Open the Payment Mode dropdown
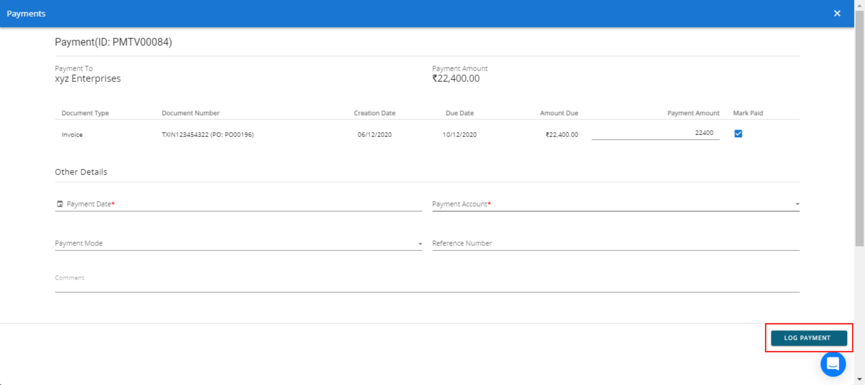This screenshot has width=865, height=385. tap(419, 244)
